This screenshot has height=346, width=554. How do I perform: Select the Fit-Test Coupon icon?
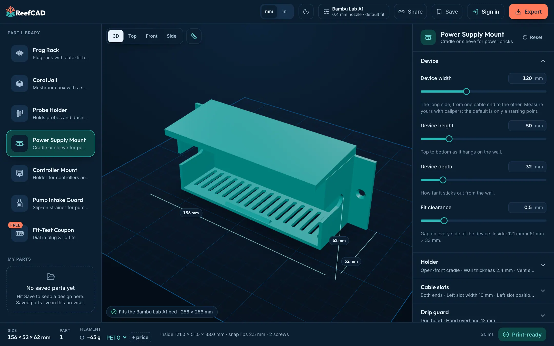19,233
